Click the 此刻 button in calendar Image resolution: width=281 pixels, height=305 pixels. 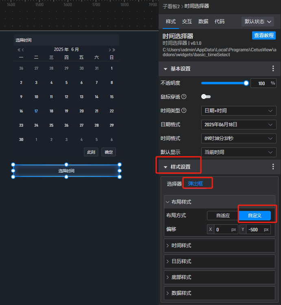(91, 152)
